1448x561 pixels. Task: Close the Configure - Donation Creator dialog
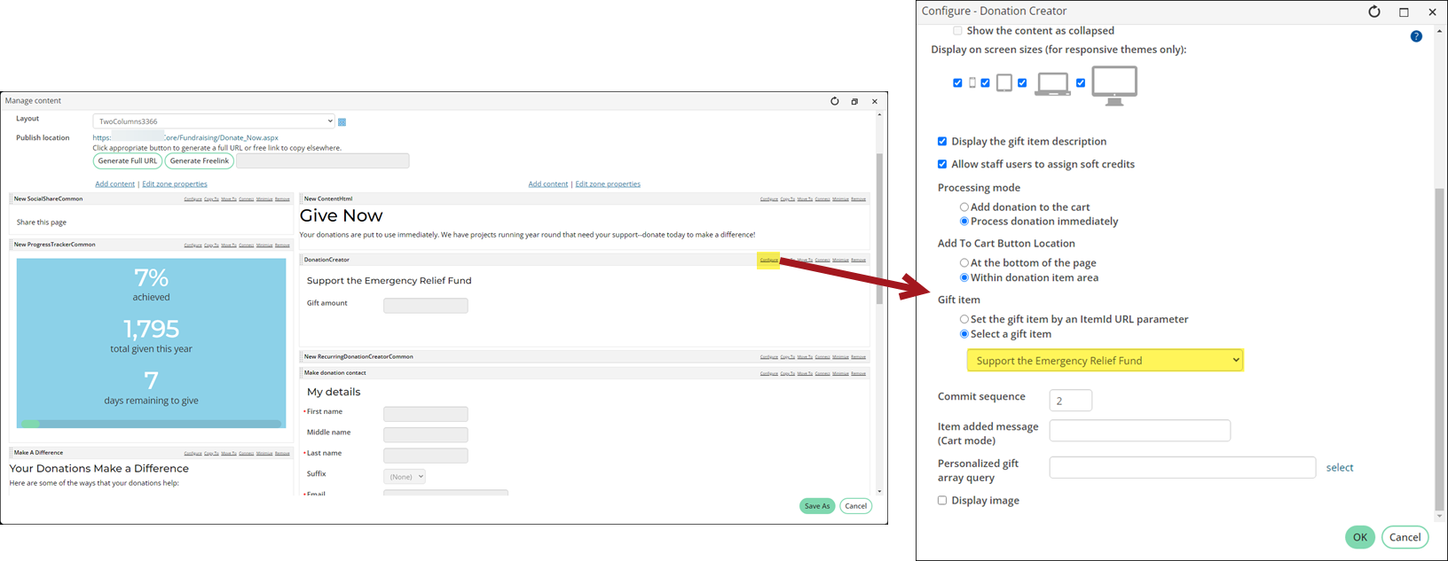tap(1432, 12)
